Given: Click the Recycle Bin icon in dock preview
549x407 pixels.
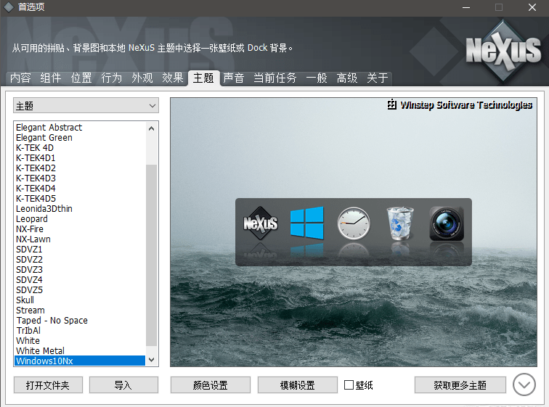Looking at the screenshot, I should tap(399, 223).
